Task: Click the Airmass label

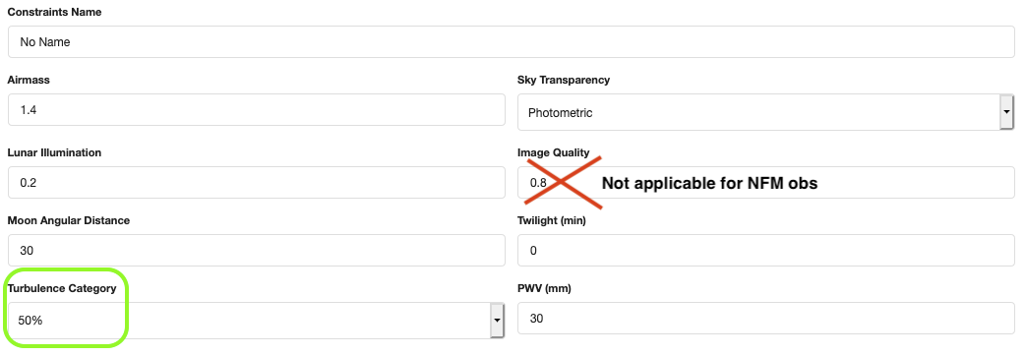Action: [29, 80]
